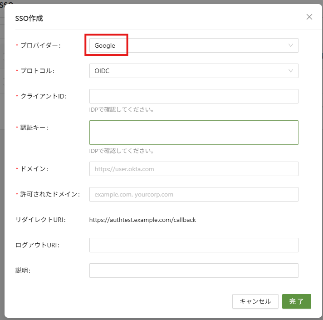
Task: Focus the 許可されたドメイン input field
Action: (x=194, y=194)
